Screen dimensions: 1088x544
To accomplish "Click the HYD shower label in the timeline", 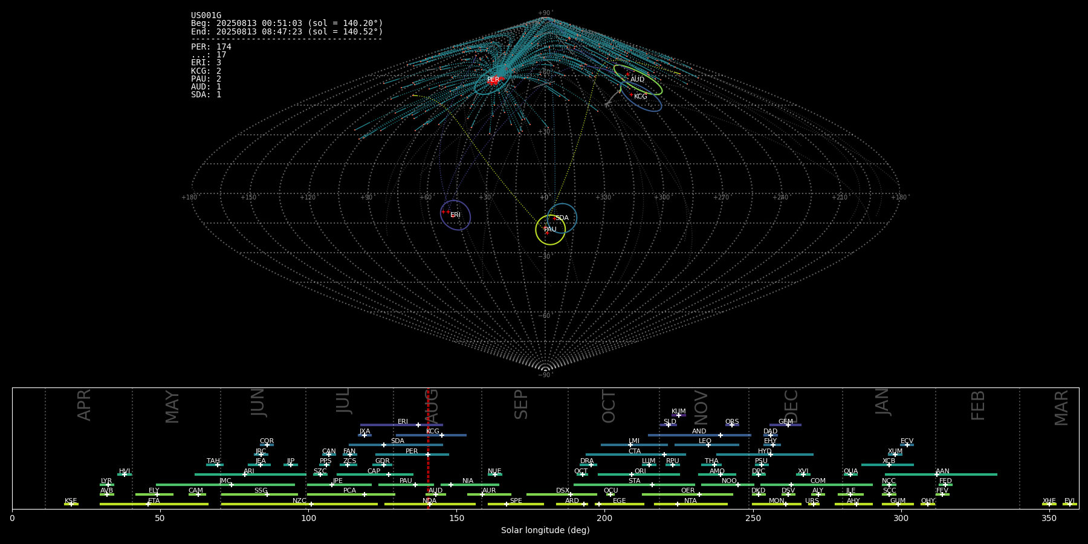I will pos(765,452).
